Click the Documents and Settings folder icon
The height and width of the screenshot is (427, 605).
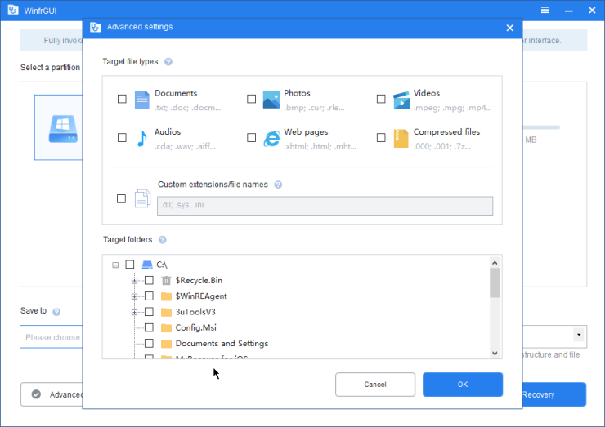166,344
